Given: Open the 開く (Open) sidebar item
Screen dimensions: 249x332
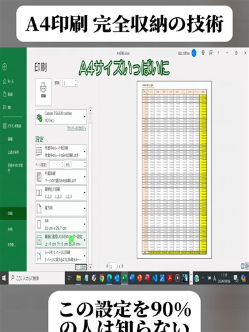Looking at the screenshot, I should (7, 107).
